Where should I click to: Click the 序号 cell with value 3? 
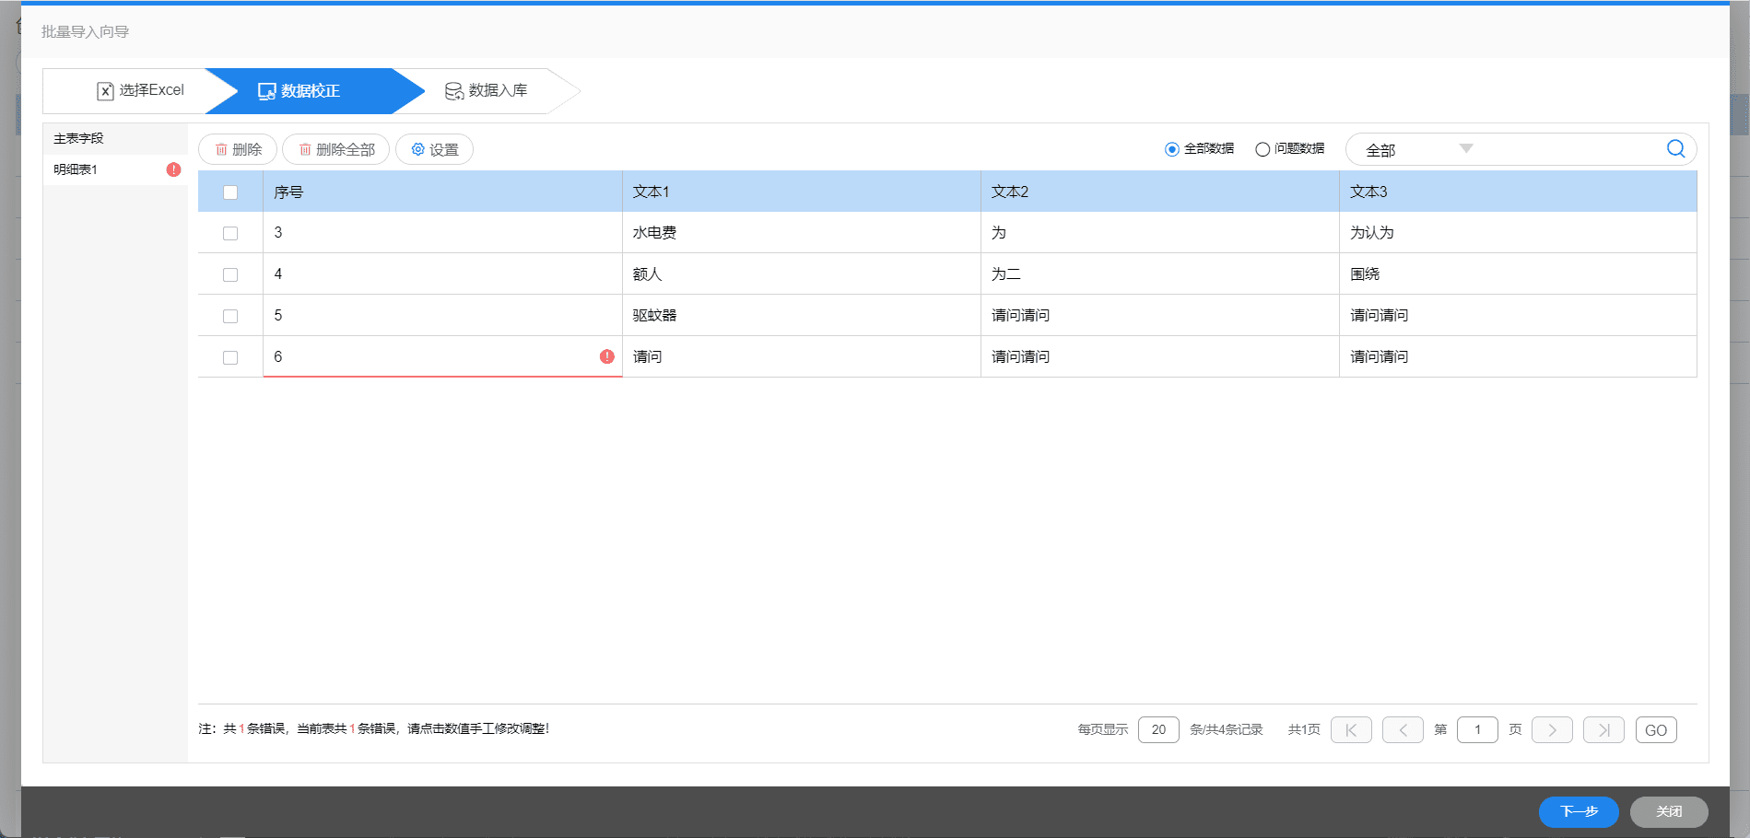click(442, 233)
